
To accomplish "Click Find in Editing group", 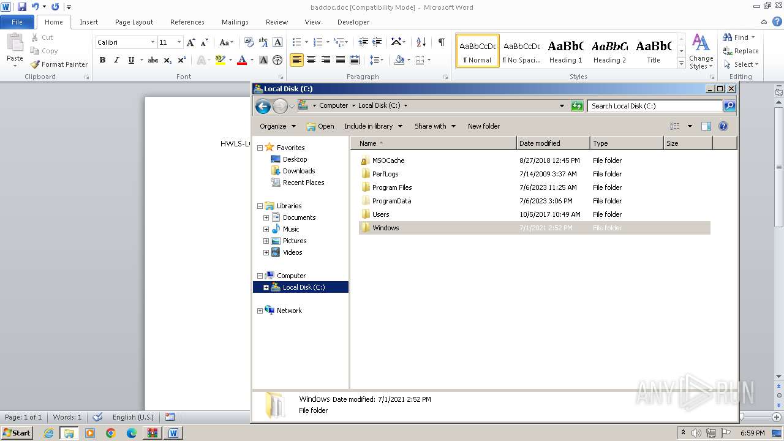I will [x=739, y=37].
